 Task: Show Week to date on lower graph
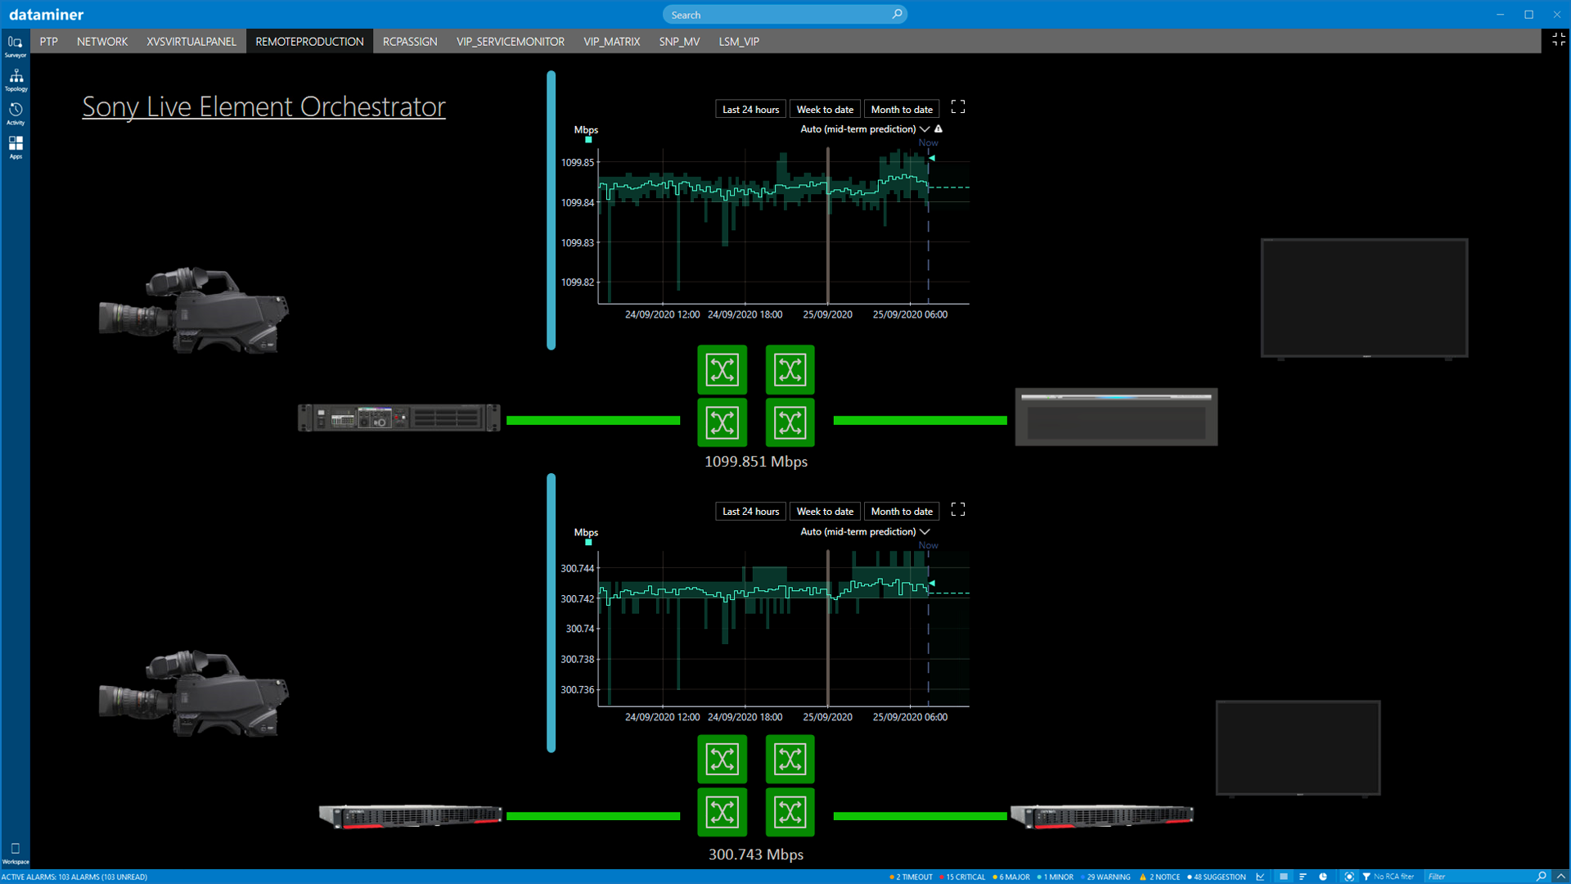(825, 512)
